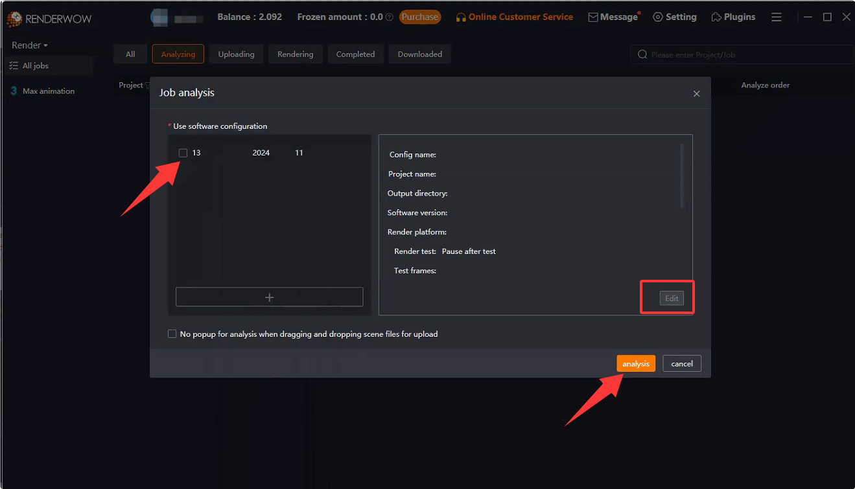Image resolution: width=855 pixels, height=489 pixels.
Task: Add a configuration with the plus icon
Action: pos(269,297)
